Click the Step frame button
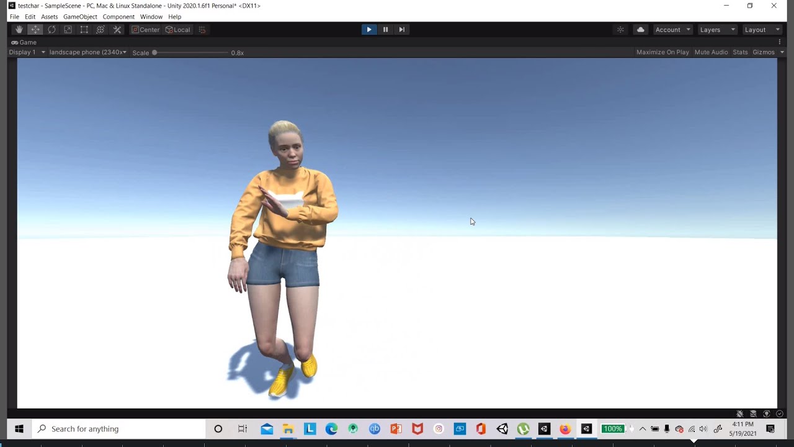Screen dimensions: 794x447 tap(401, 30)
